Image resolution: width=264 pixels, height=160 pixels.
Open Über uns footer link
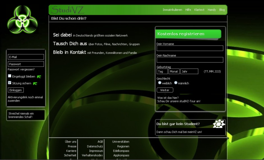pos(71,142)
